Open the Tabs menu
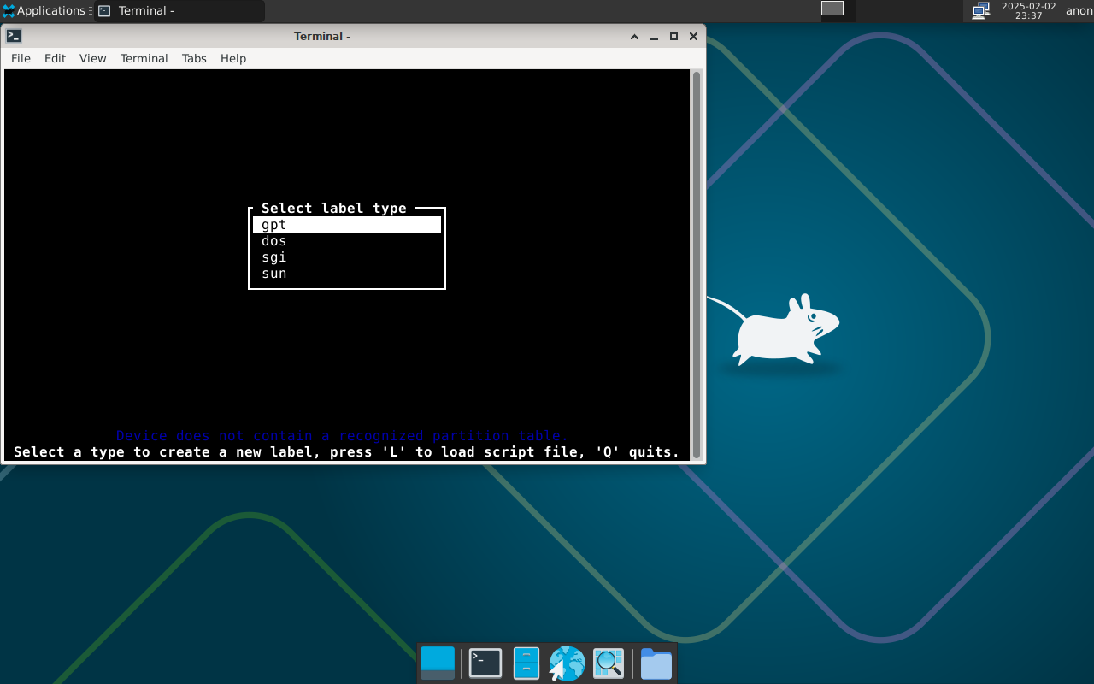This screenshot has height=684, width=1094. 194,58
